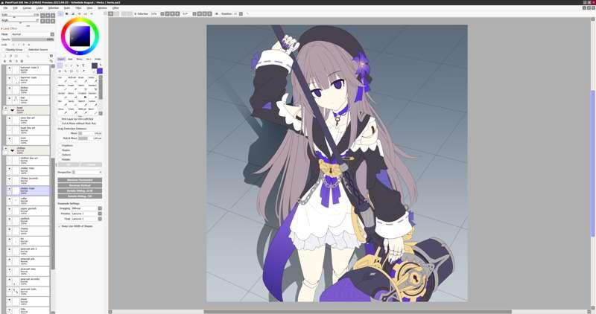Viewport: 596px width, 314px height.
Task: Click Rotate 90deg. CCW button
Action: click(80, 190)
